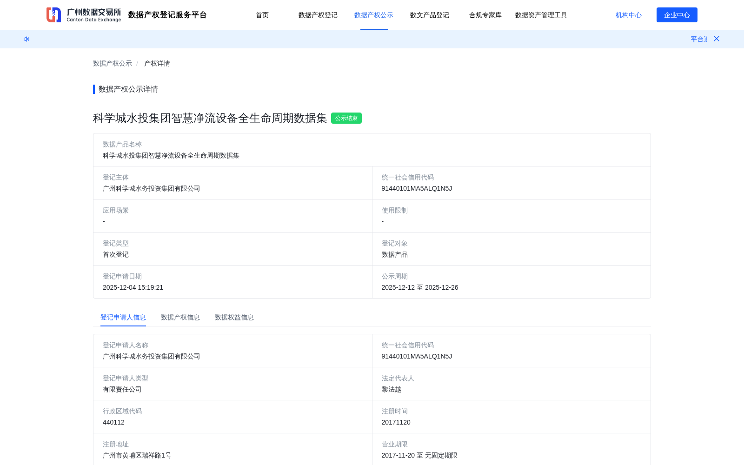Click the large 科学城水投集团智慧净流设备 heading
The width and height of the screenshot is (744, 465).
coord(210,118)
